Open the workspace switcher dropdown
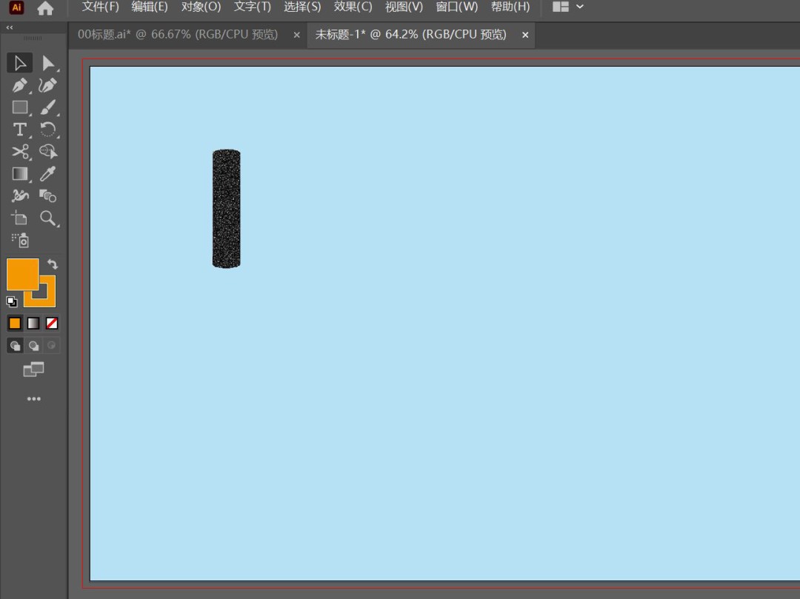Image resolution: width=800 pixels, height=599 pixels. click(568, 7)
